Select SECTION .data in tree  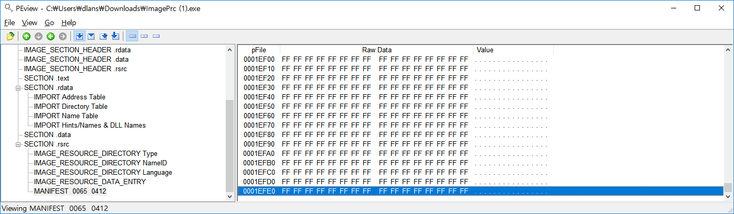[x=47, y=134]
